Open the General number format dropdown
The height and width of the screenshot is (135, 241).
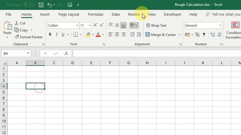tap(220, 25)
